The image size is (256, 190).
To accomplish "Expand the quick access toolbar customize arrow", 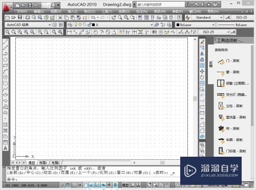I will pyautogui.click(x=58, y=5).
